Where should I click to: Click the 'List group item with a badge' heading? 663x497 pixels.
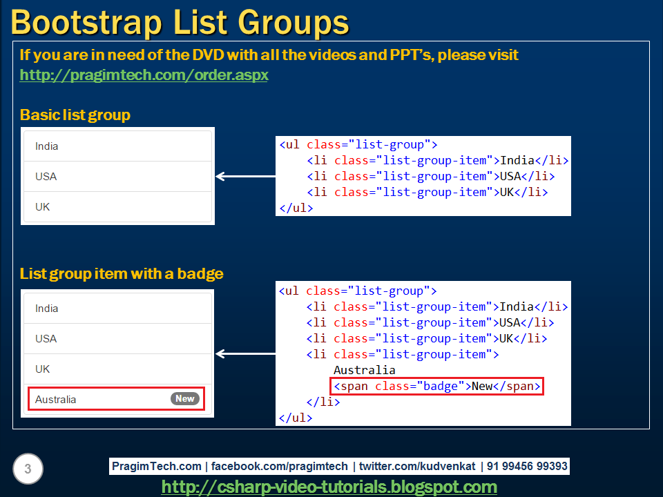121,274
